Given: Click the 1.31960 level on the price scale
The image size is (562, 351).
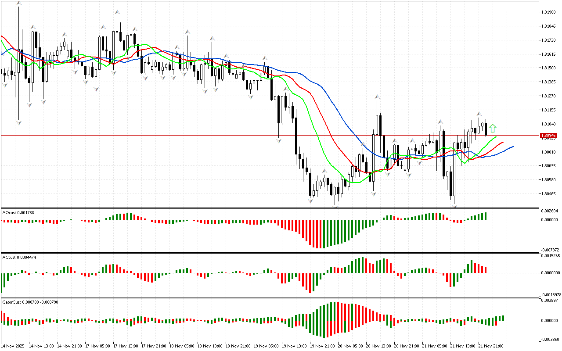Looking at the screenshot, I should [548, 12].
